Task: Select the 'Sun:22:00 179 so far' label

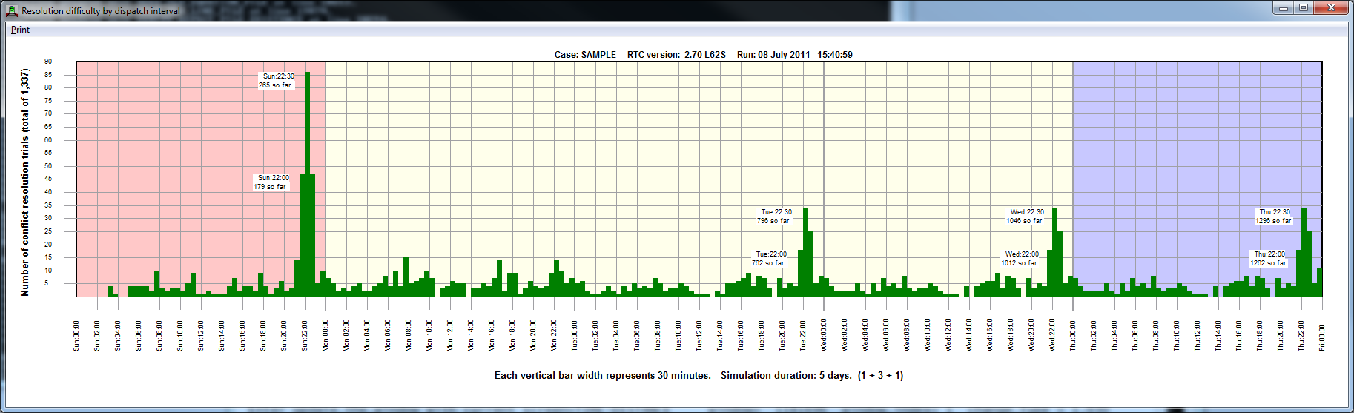Action: pos(271,182)
